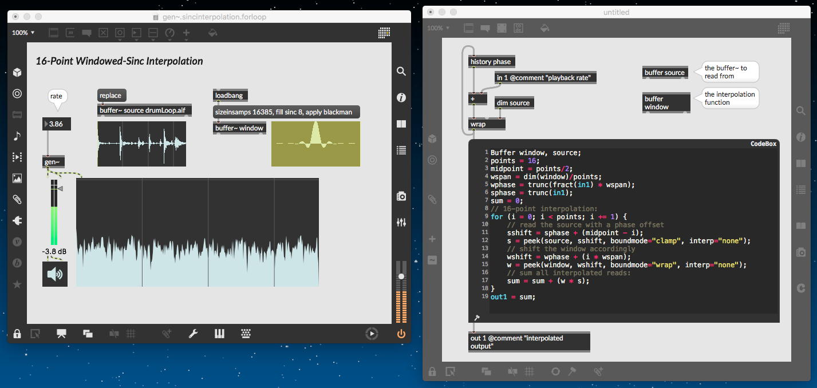Open the object browser cube icon
817x388 pixels.
click(x=17, y=72)
